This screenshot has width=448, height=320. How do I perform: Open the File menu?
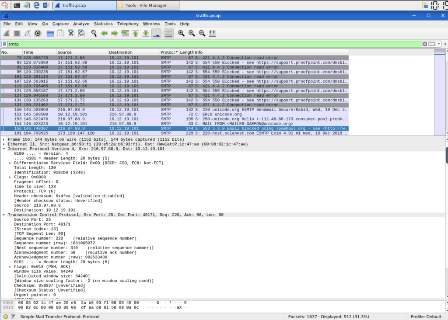[x=7, y=24]
